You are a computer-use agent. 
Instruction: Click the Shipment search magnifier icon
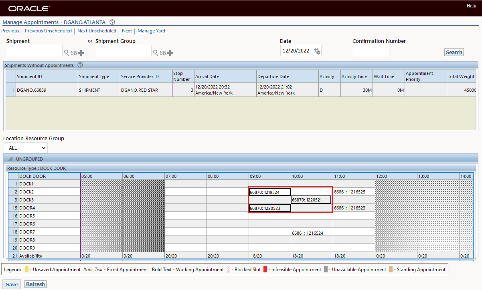(x=67, y=52)
